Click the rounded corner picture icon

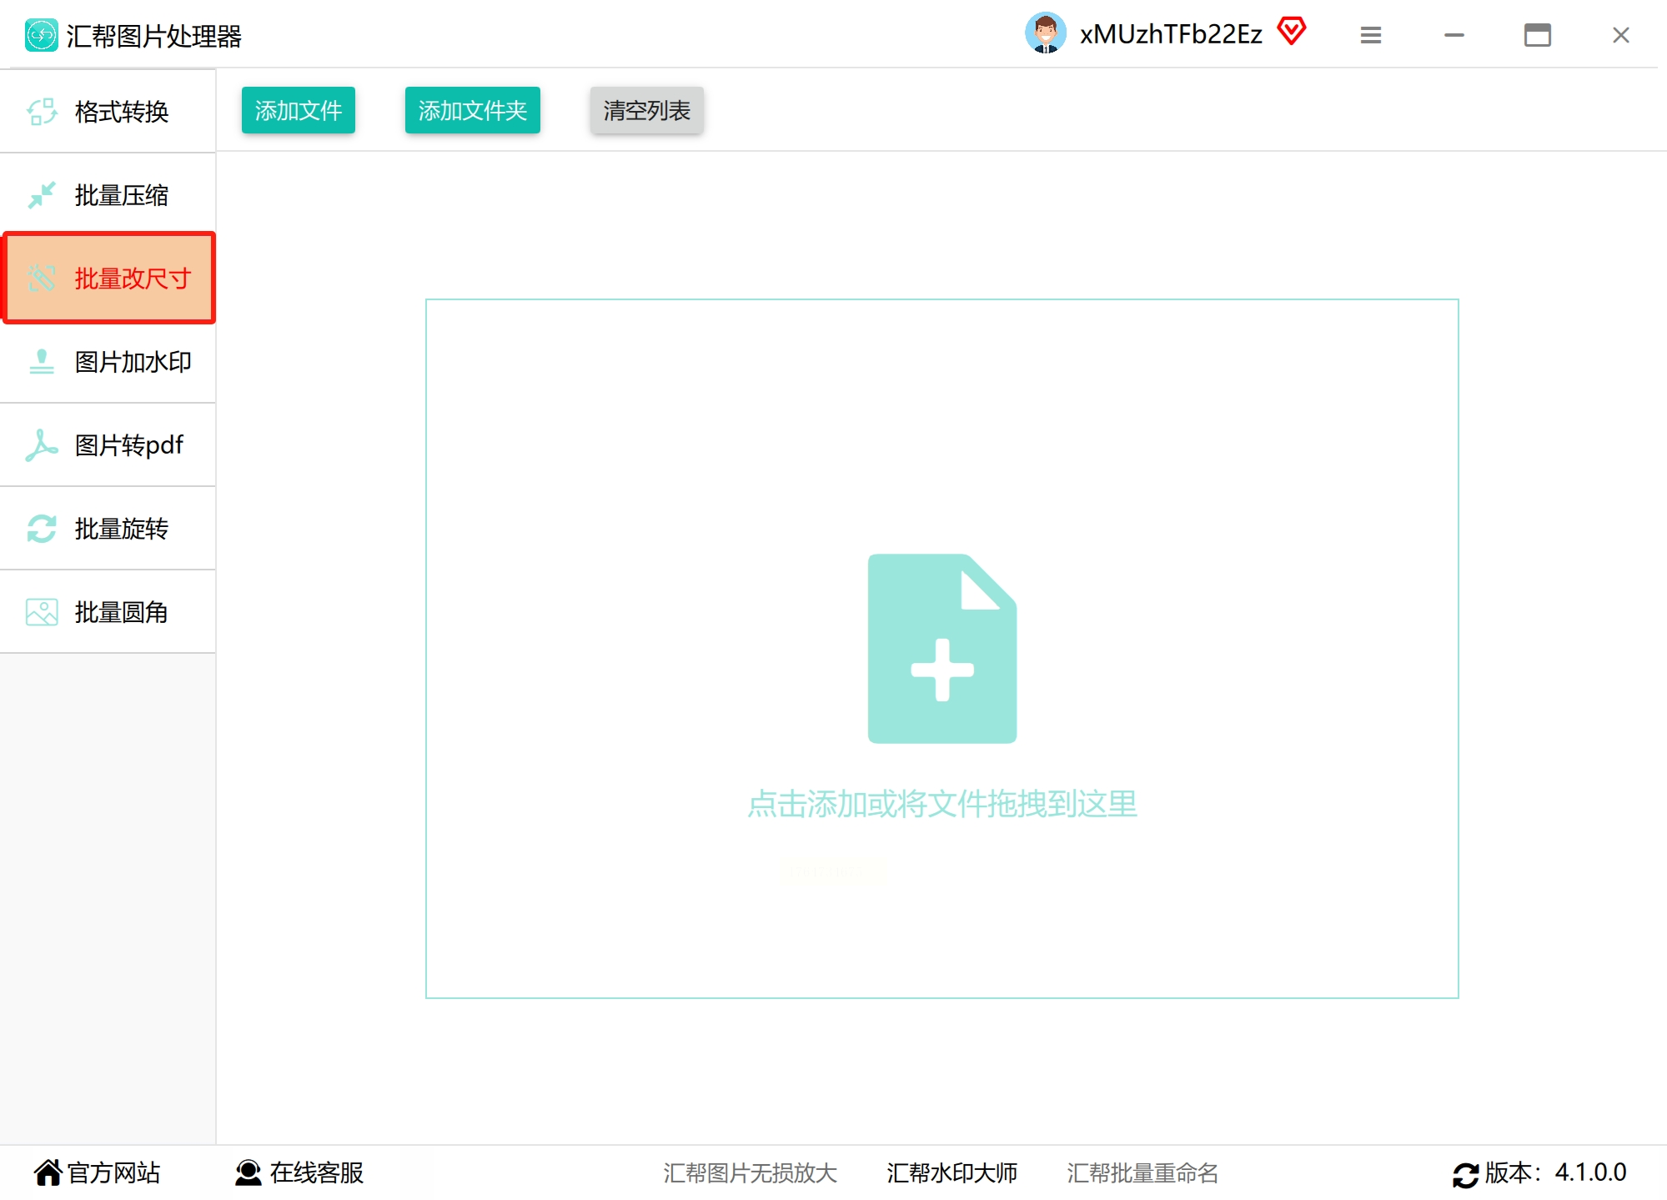click(x=42, y=612)
